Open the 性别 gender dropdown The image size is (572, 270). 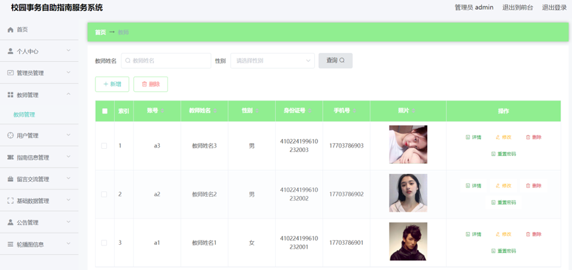point(272,61)
